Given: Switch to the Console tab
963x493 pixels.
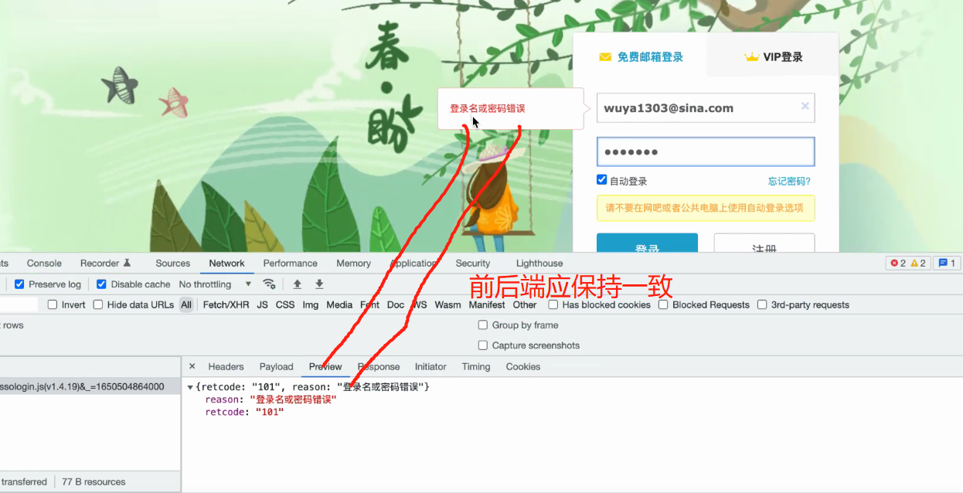Looking at the screenshot, I should coord(44,263).
